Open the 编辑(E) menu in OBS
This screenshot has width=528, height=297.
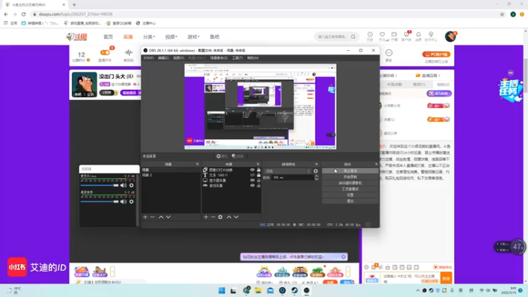[x=163, y=58]
